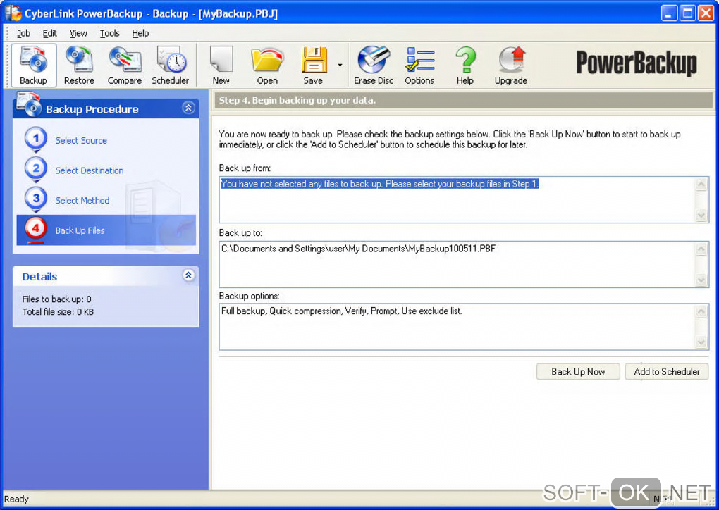Click Back up from scrollbar down arrow
Viewport: 719px width, 510px height.
tap(701, 215)
